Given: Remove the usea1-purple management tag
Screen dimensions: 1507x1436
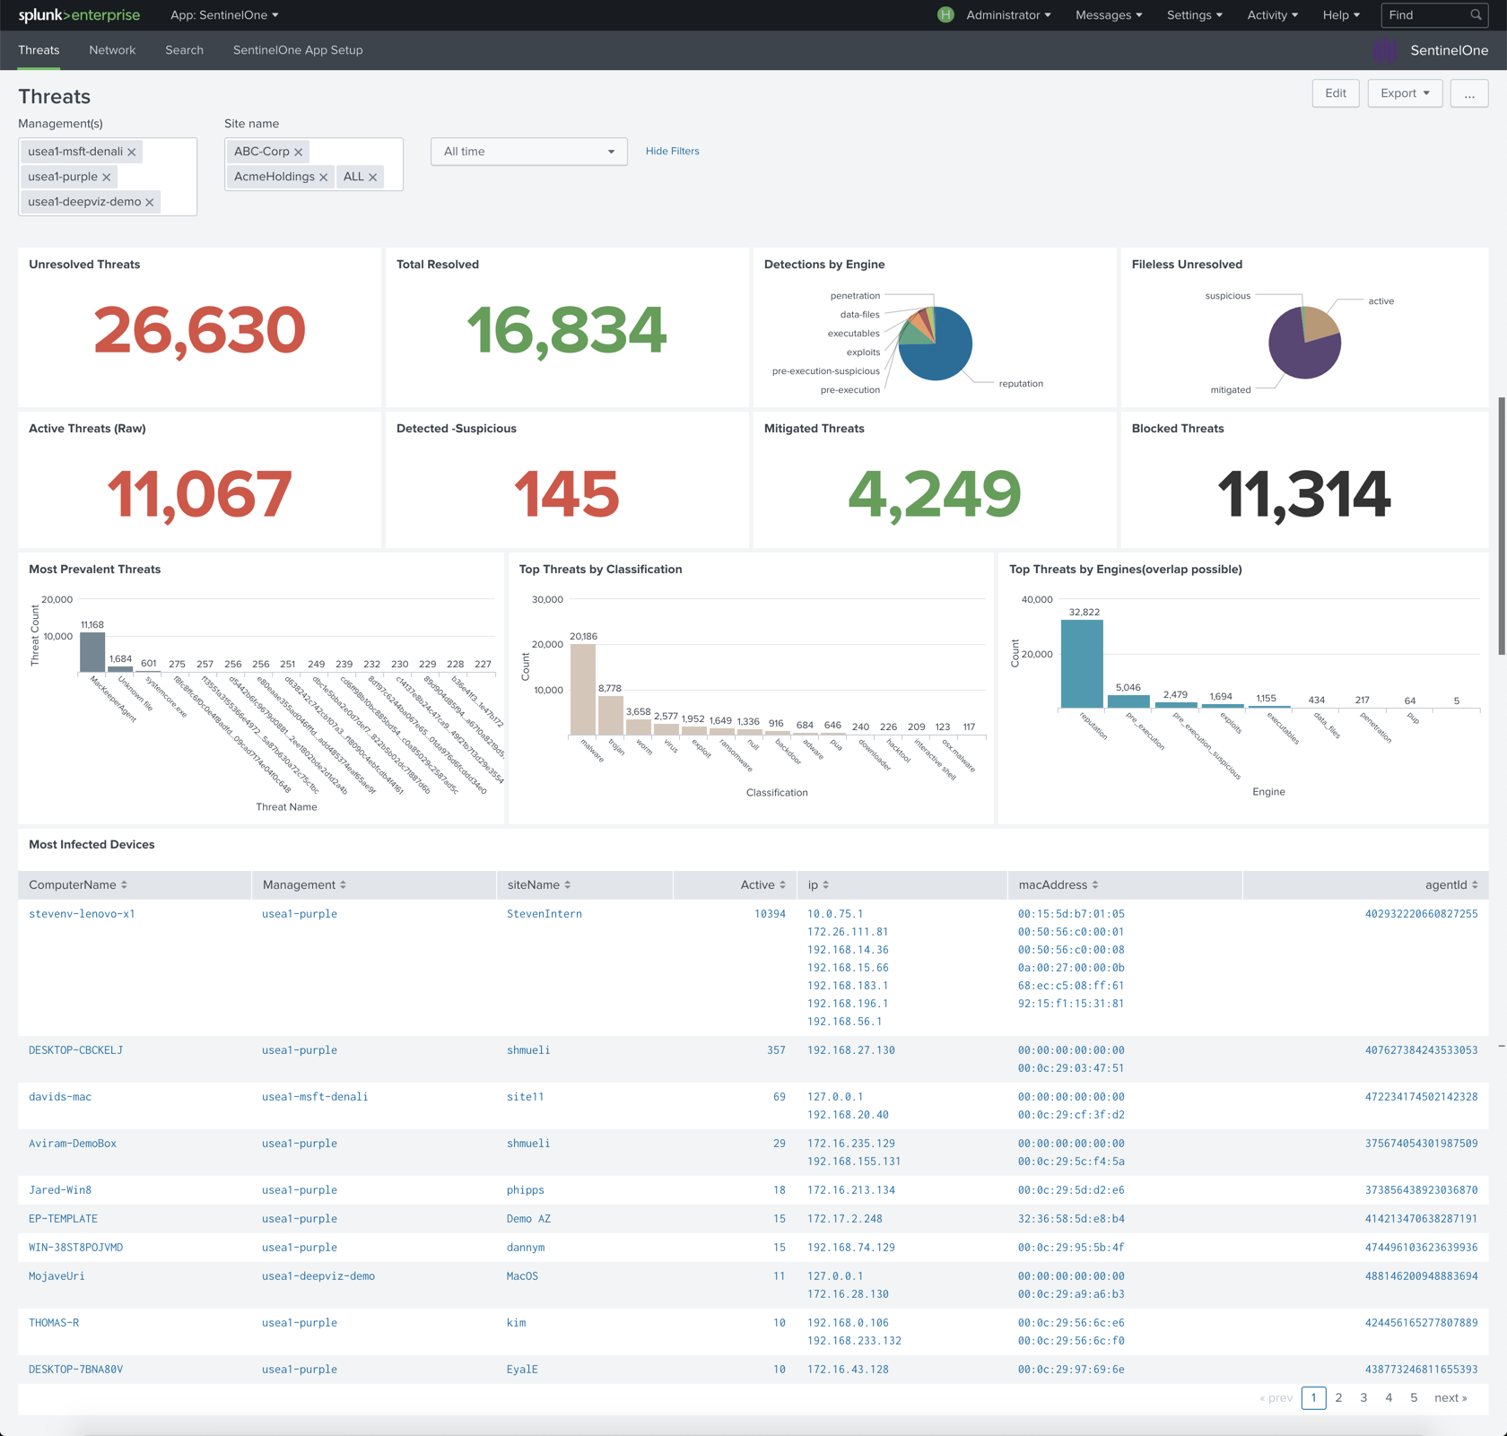Looking at the screenshot, I should click(x=107, y=177).
